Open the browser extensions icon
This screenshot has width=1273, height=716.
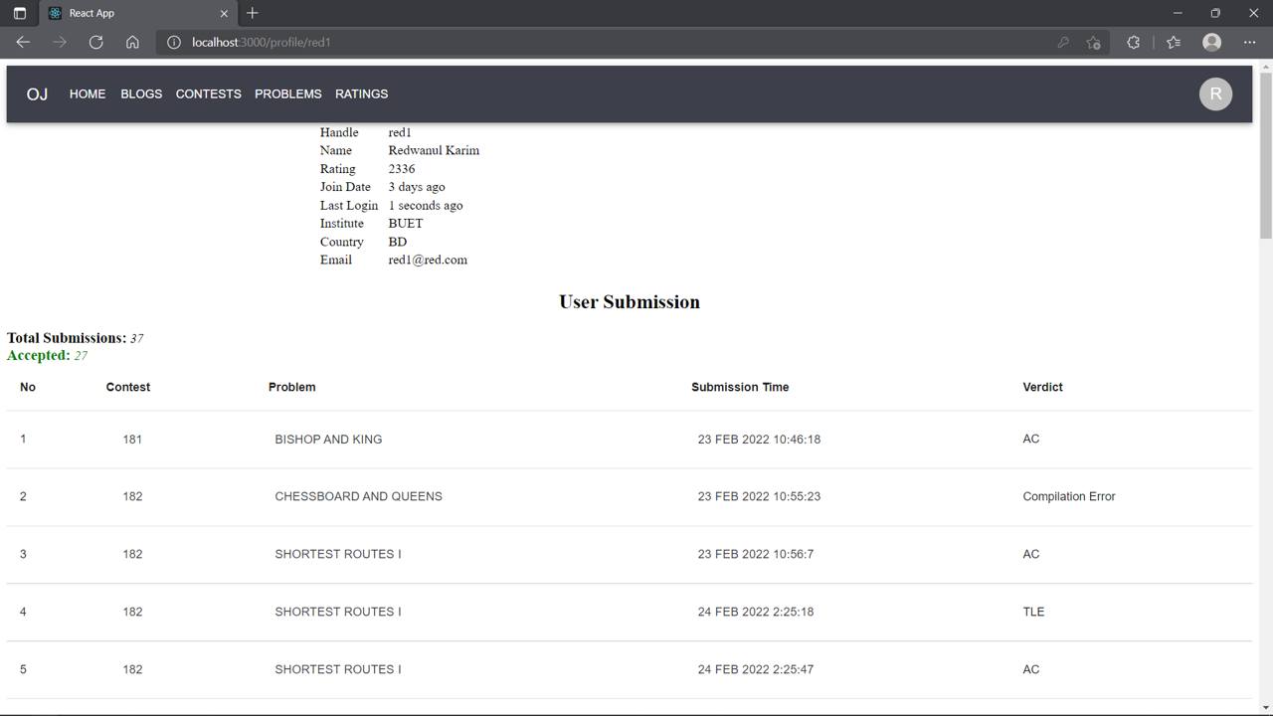tap(1133, 42)
